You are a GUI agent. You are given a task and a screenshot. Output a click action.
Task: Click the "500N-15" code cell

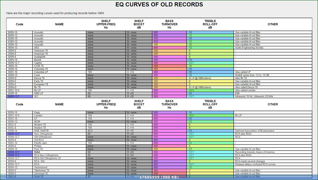tap(19, 75)
